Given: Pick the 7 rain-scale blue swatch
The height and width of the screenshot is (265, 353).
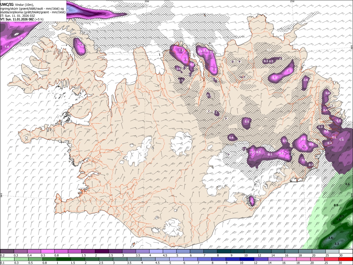Looking at the screenshot, I should click(204, 259).
